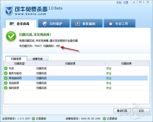Click green check icon next to 主程序版本 status
The height and width of the screenshot is (122, 153).
pos(33,119)
